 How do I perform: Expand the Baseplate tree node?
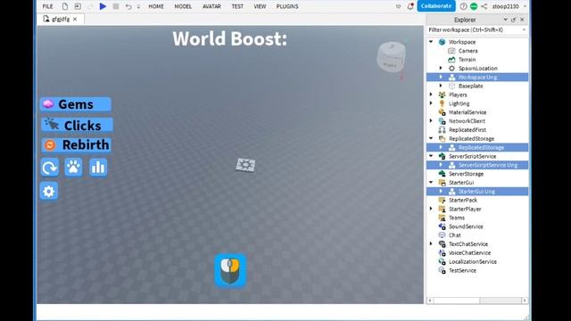click(x=441, y=86)
